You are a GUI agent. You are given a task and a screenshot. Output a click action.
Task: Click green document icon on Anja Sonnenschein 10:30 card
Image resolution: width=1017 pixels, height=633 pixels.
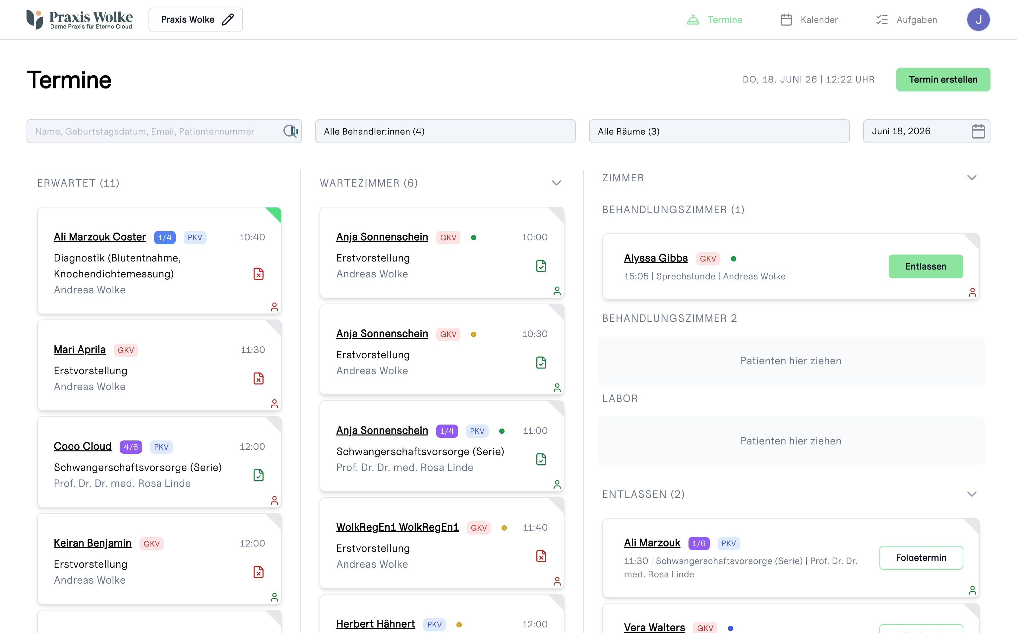click(x=541, y=363)
